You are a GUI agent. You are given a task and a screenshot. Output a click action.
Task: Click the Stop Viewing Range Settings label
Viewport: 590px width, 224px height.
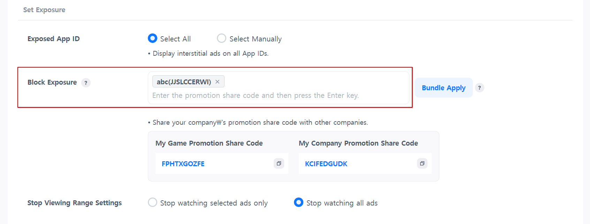75,203
